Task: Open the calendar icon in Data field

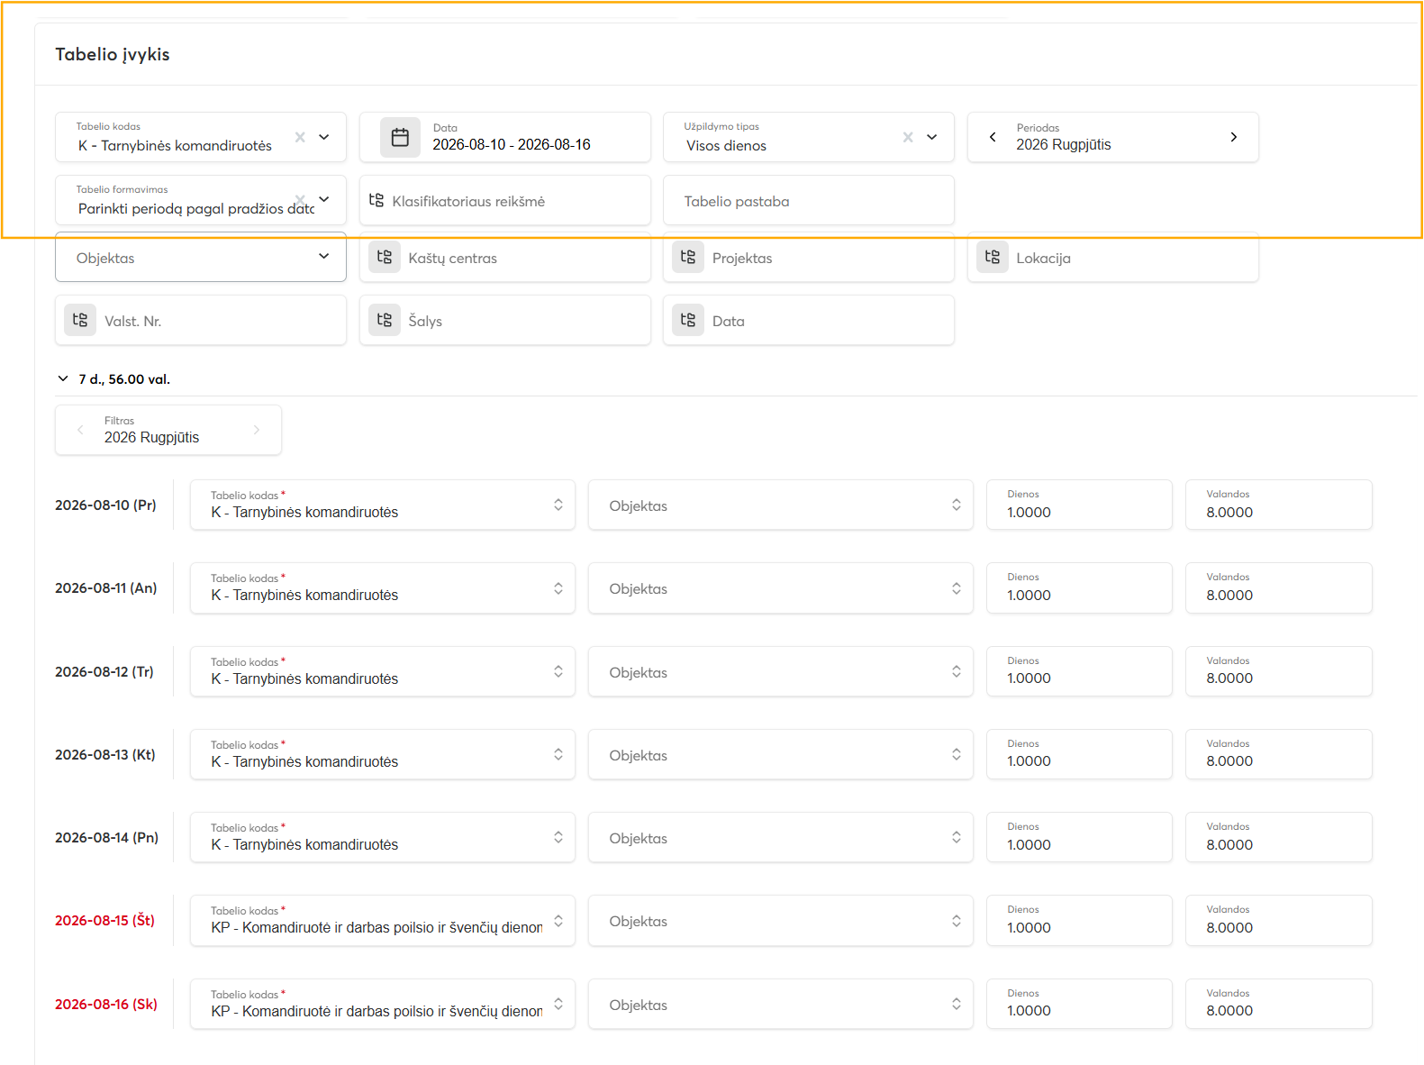Action: pyautogui.click(x=400, y=137)
